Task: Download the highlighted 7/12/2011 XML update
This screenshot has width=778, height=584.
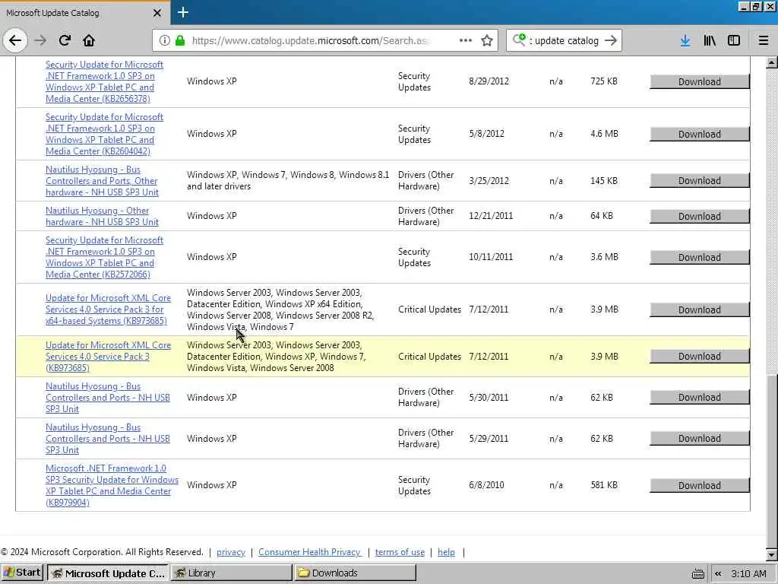Action: point(700,357)
